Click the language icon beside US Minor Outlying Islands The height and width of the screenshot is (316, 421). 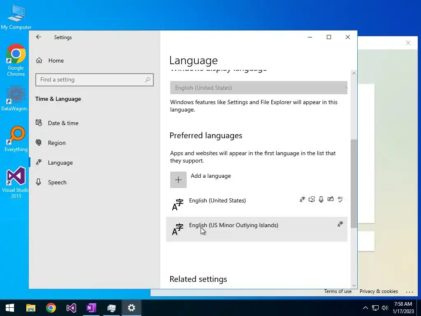tap(178, 230)
